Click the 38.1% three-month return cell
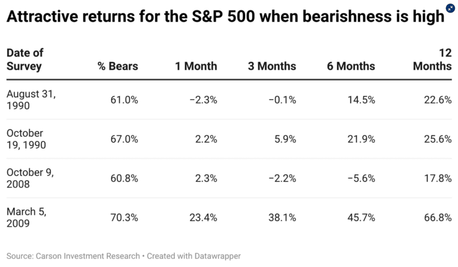This screenshot has width=458, height=267. tap(282, 218)
